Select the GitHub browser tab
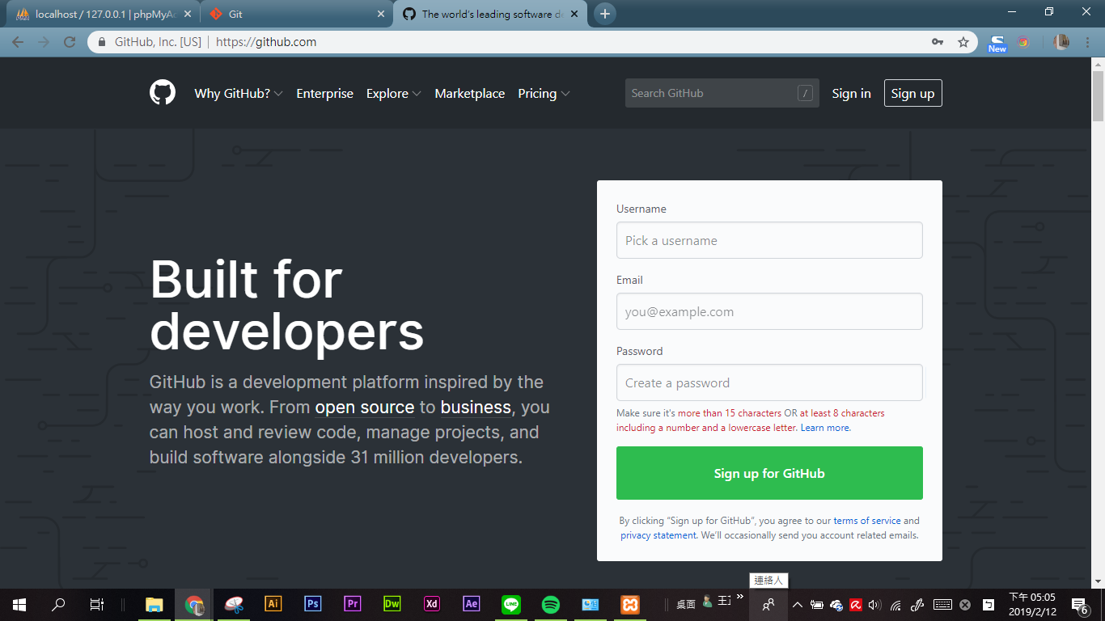The image size is (1105, 621). (x=492, y=14)
